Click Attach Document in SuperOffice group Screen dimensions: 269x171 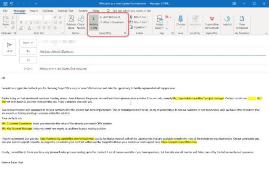pos(112,22)
